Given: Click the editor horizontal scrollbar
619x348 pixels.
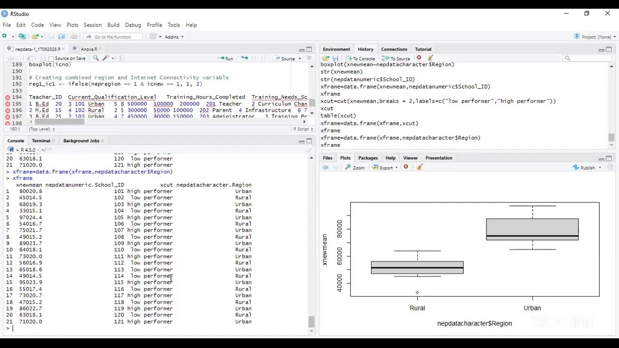Looking at the screenshot, I should [x=59, y=122].
